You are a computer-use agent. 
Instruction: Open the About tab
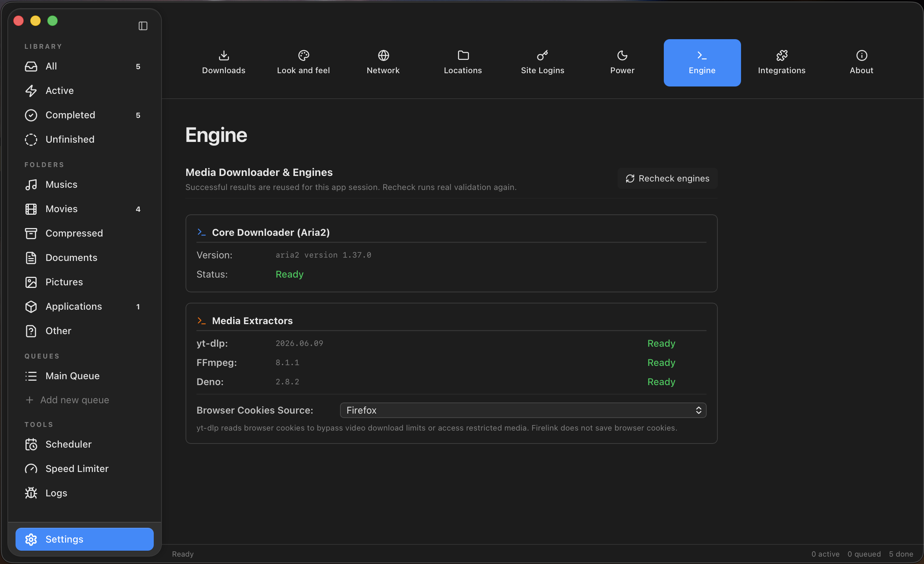(x=862, y=63)
